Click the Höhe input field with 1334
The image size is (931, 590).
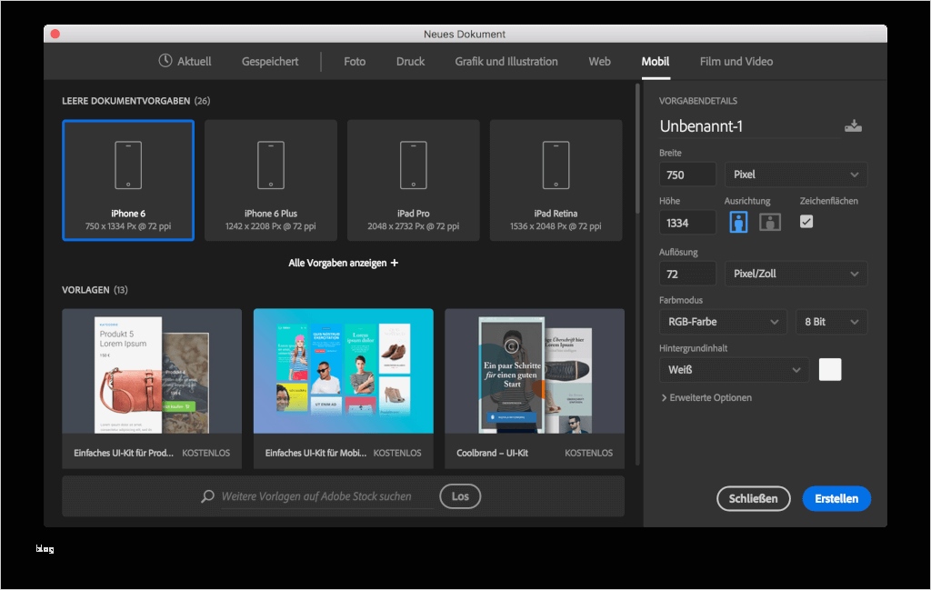[687, 223]
